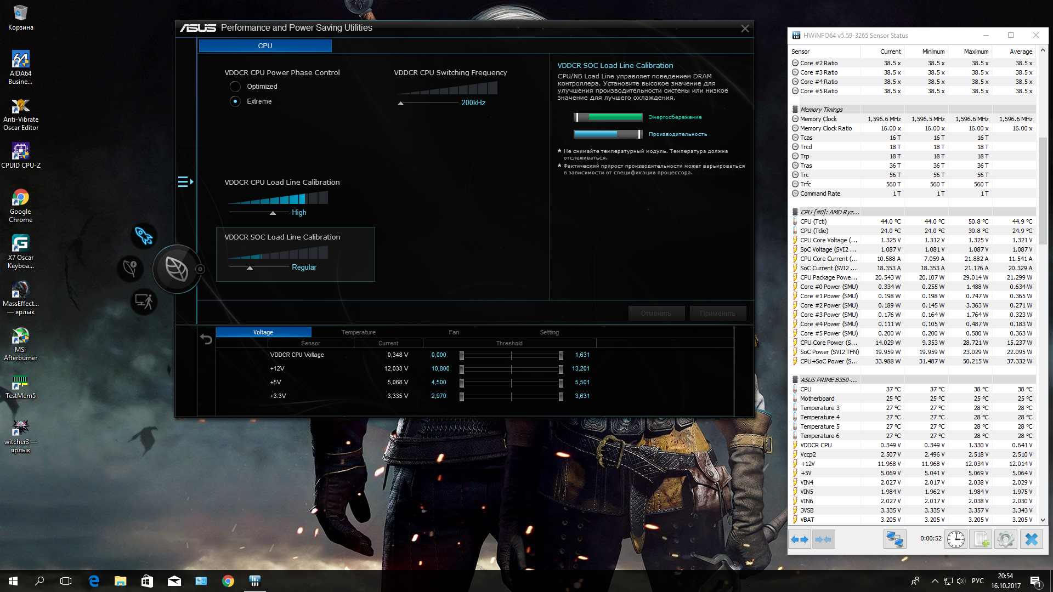Select the Extreme power phase option
The image size is (1053, 592).
235,101
